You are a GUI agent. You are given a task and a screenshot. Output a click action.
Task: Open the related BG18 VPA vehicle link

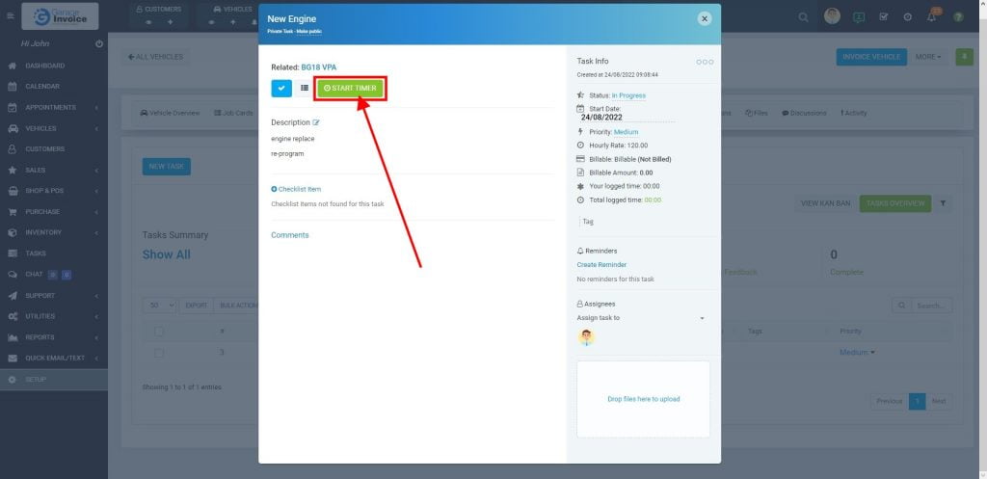tap(318, 67)
